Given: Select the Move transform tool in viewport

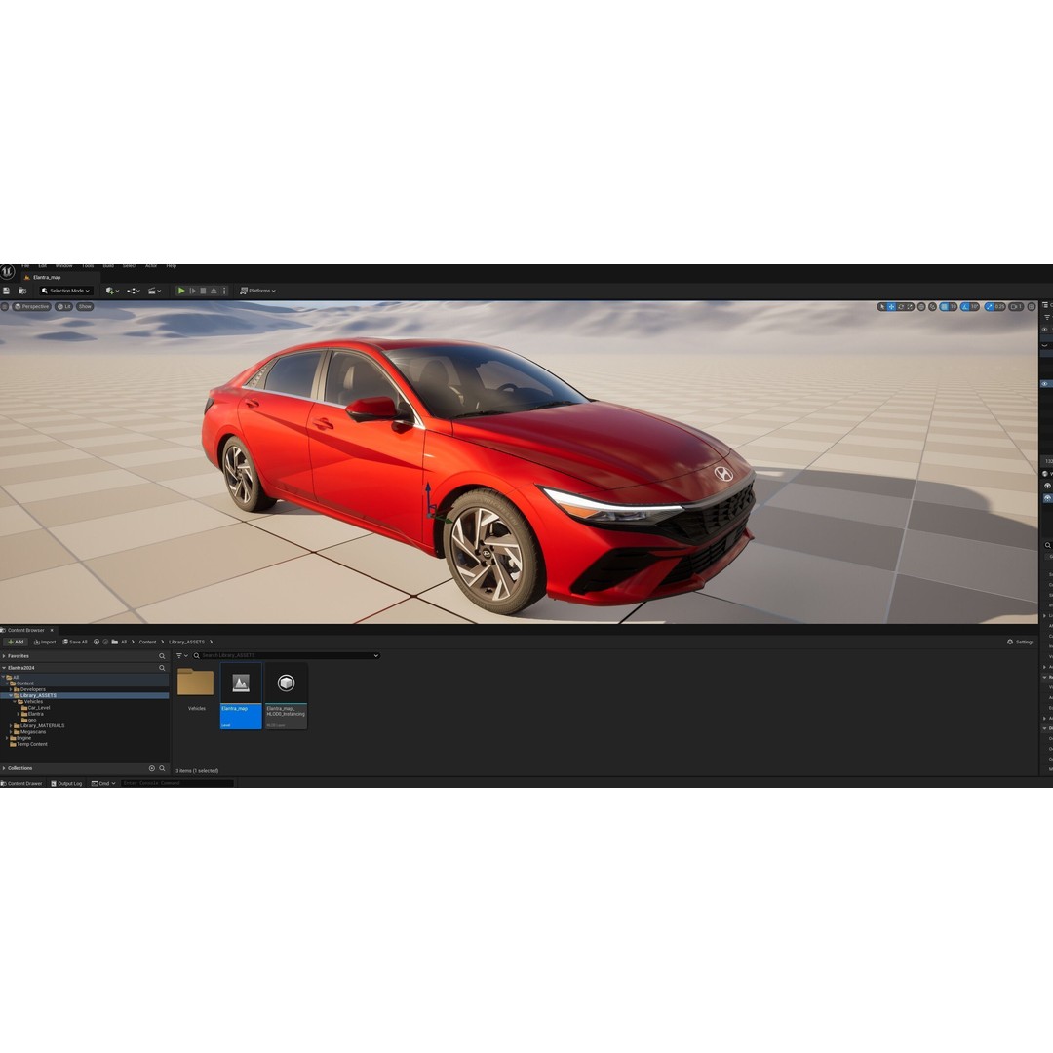Looking at the screenshot, I should [x=890, y=306].
